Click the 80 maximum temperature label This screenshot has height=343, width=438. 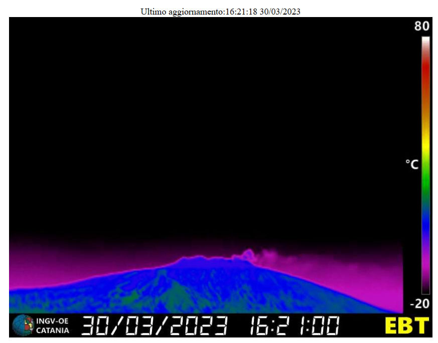pyautogui.click(x=421, y=27)
